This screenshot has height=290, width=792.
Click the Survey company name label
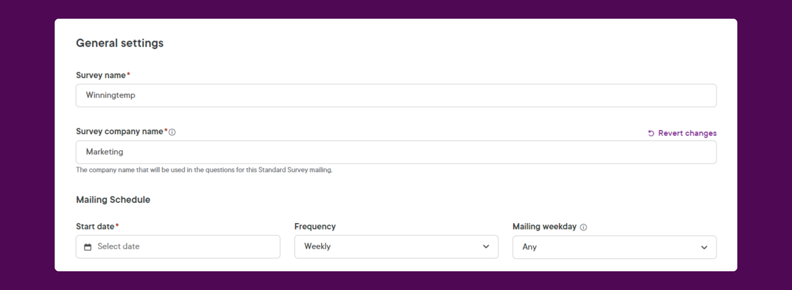(x=120, y=131)
